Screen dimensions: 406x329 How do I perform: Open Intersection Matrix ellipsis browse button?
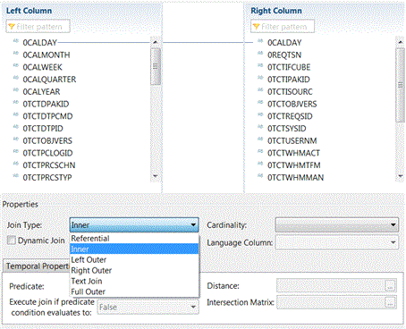[390, 303]
